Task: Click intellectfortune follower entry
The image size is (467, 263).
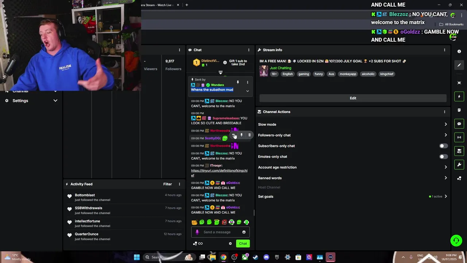Action: pos(87,221)
